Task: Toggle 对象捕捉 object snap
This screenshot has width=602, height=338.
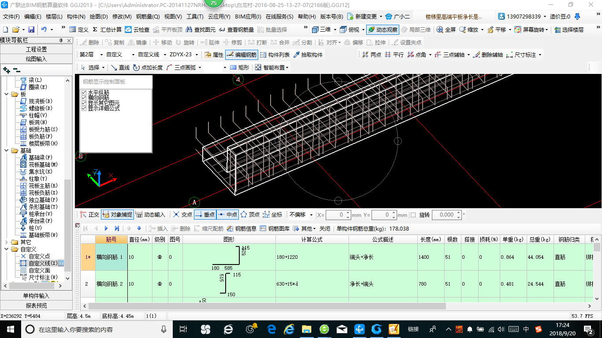Action: 117,215
